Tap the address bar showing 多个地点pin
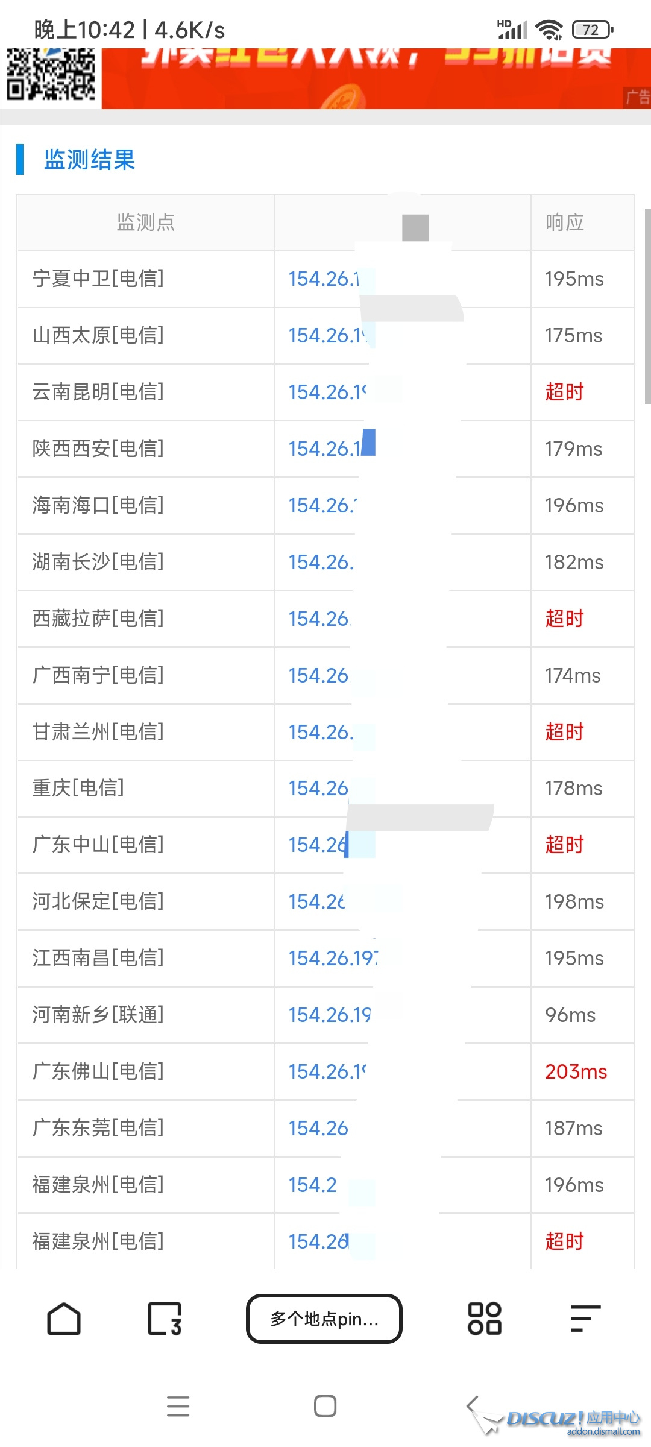 point(324,1319)
